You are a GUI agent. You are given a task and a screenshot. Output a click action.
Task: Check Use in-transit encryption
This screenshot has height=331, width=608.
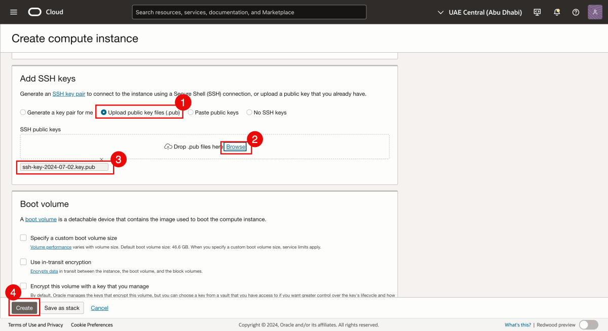23,262
